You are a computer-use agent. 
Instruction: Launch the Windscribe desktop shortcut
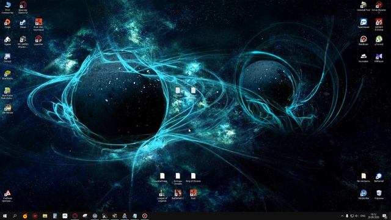tap(364, 194)
